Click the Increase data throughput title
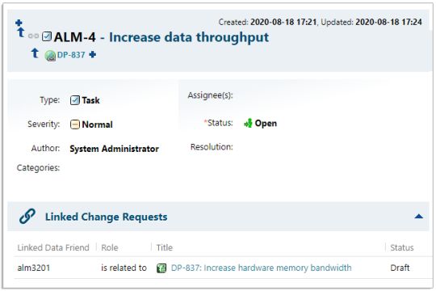Screen dimensions: 436x291 click(189, 37)
